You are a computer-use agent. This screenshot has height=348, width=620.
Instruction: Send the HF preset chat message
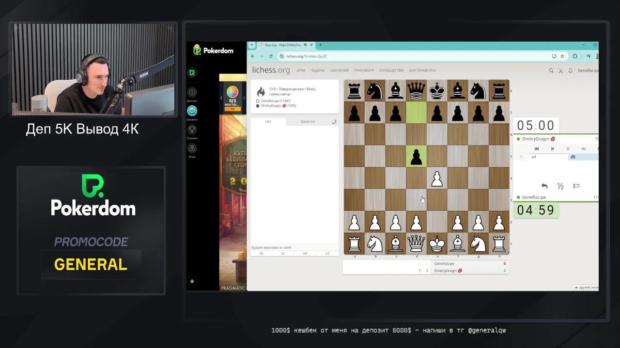coord(305,253)
